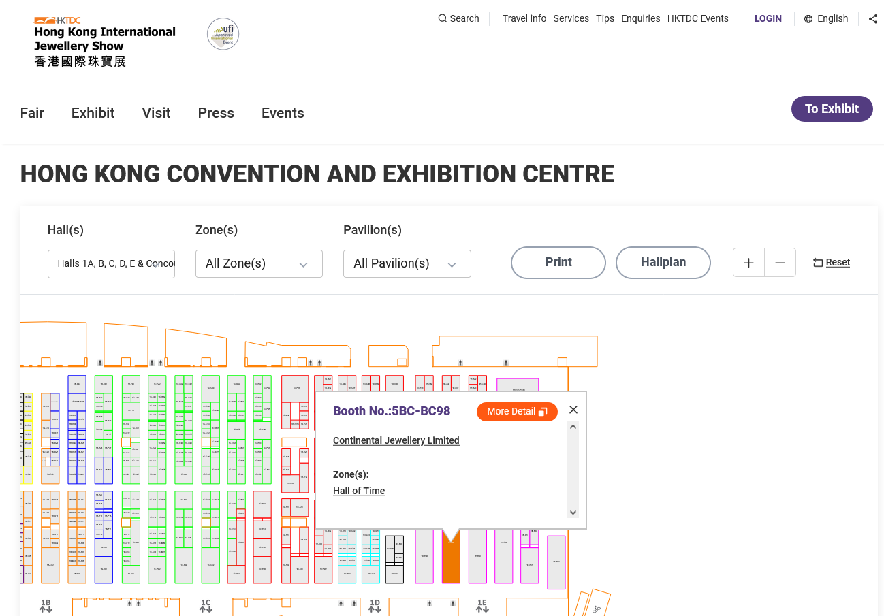
Task: Open Travel info link
Action: [x=524, y=18]
